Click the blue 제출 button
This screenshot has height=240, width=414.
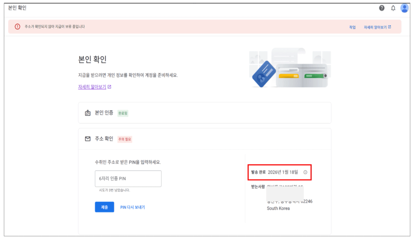(104, 207)
